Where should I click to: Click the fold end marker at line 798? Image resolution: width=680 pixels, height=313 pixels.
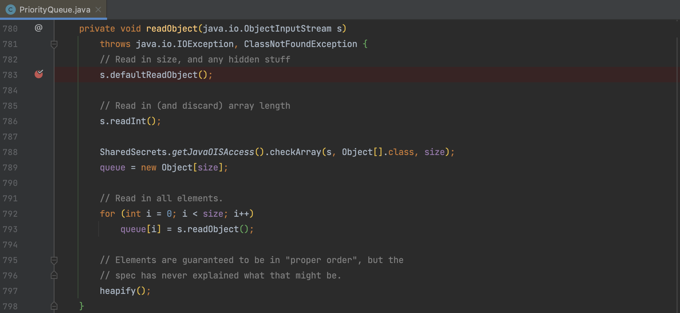[x=54, y=306]
